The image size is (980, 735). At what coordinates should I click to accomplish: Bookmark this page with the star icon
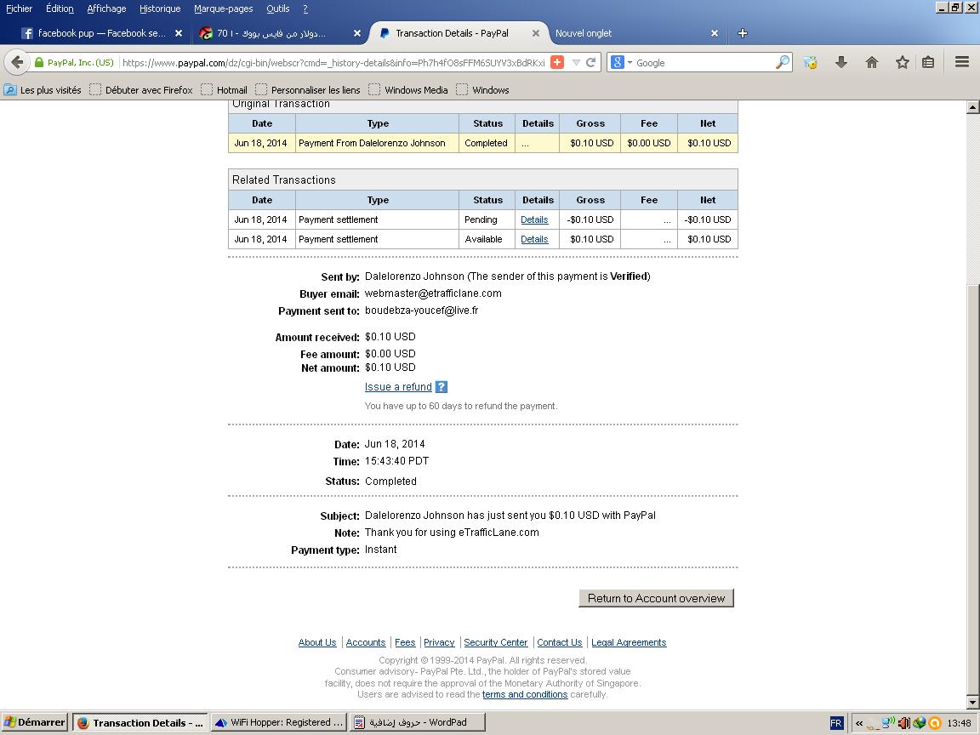point(902,62)
